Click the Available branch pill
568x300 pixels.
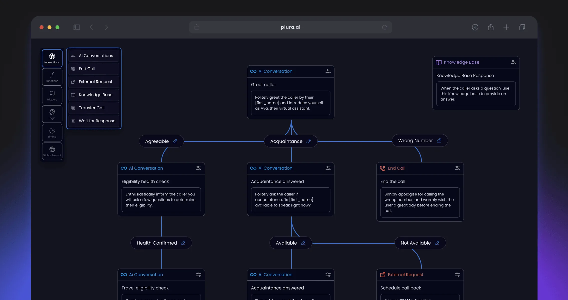pyautogui.click(x=291, y=243)
